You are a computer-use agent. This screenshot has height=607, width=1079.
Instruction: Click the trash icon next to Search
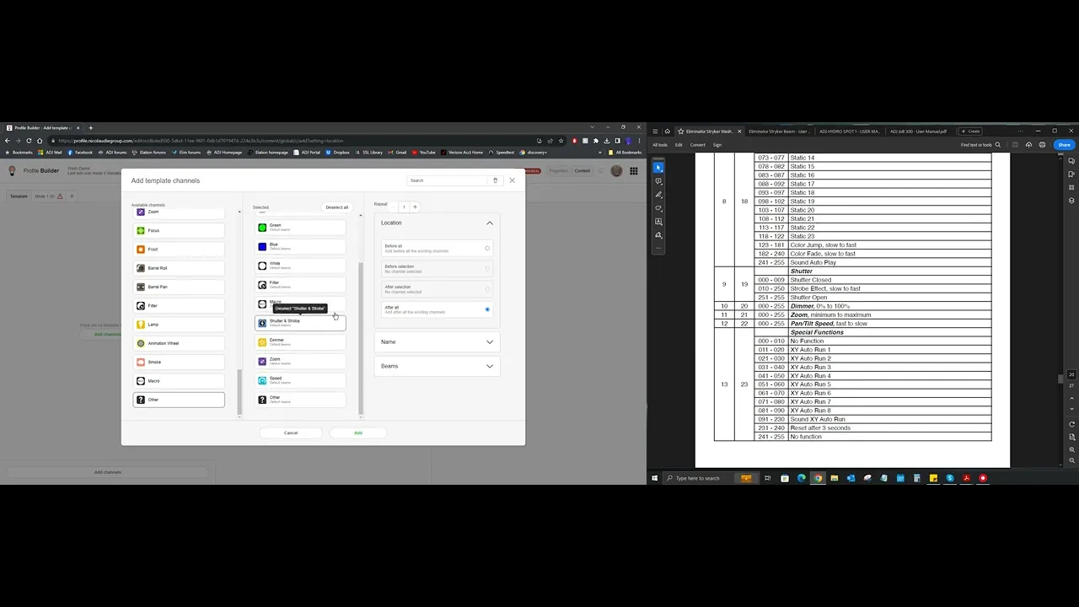(x=495, y=180)
